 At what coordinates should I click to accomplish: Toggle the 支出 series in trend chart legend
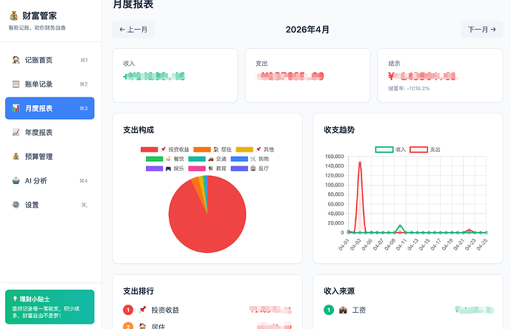tap(424, 149)
